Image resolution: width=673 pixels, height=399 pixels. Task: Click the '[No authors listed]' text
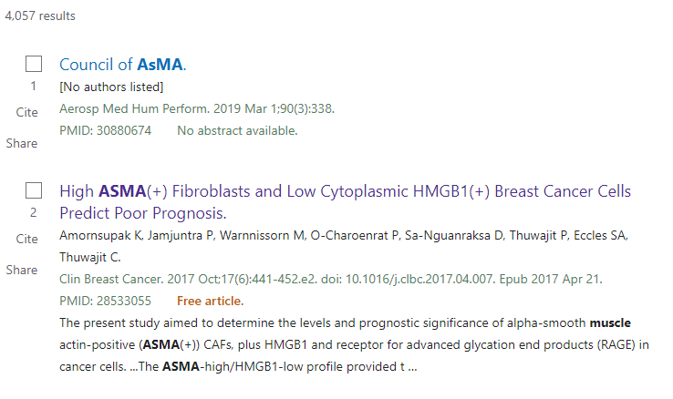111,87
